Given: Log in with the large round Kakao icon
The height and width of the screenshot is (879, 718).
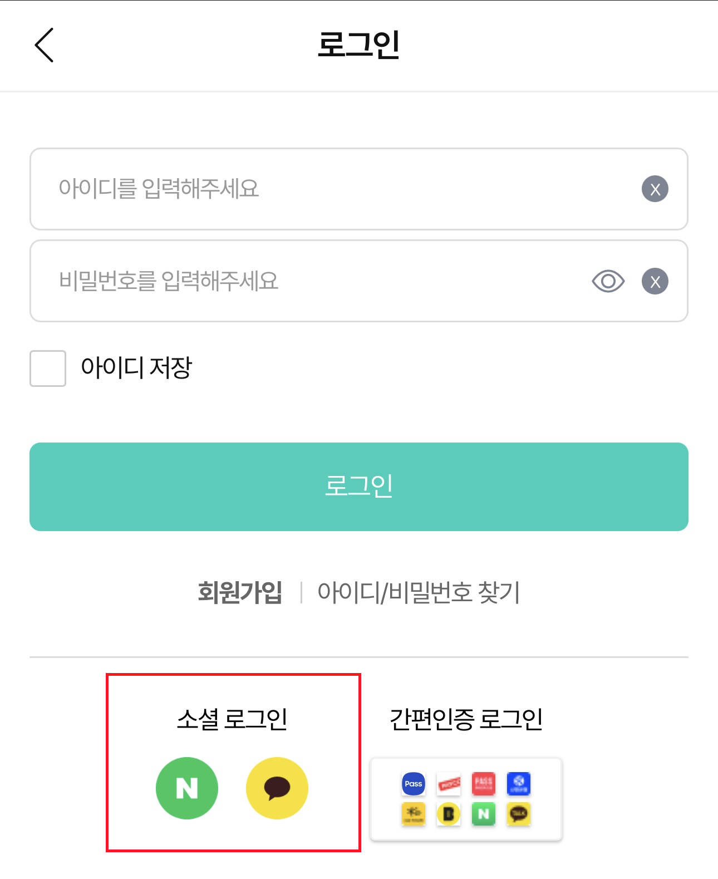Looking at the screenshot, I should coord(277,788).
